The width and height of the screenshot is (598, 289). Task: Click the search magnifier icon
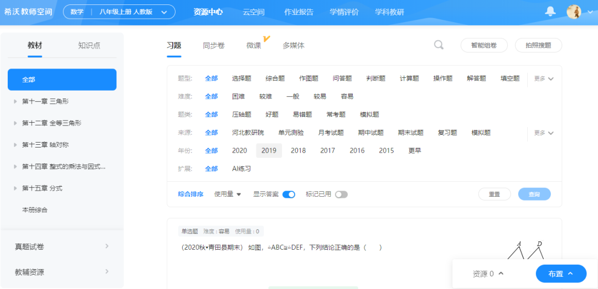tap(439, 45)
